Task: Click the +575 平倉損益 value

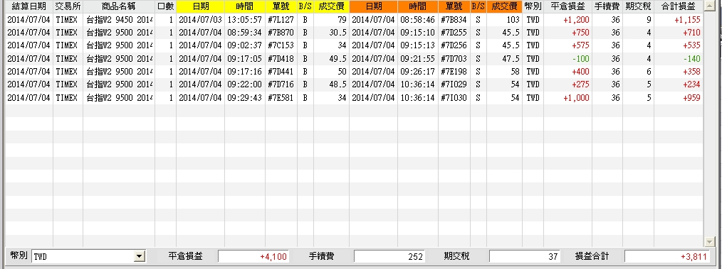Action: click(580, 45)
